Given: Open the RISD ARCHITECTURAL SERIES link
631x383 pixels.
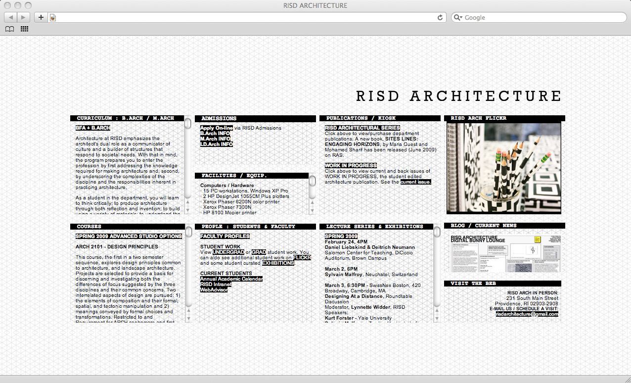Looking at the screenshot, I should (x=362, y=128).
